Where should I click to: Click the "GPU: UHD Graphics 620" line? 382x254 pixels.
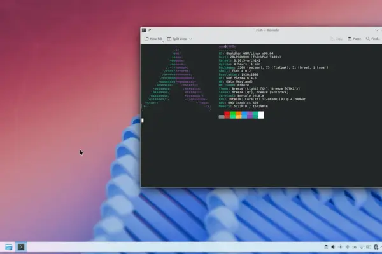point(239,103)
